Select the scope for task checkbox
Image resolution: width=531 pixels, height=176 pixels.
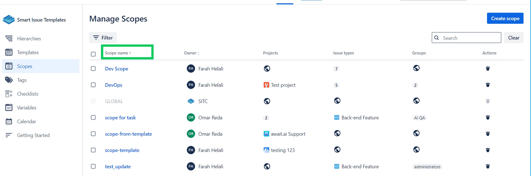pyautogui.click(x=93, y=117)
